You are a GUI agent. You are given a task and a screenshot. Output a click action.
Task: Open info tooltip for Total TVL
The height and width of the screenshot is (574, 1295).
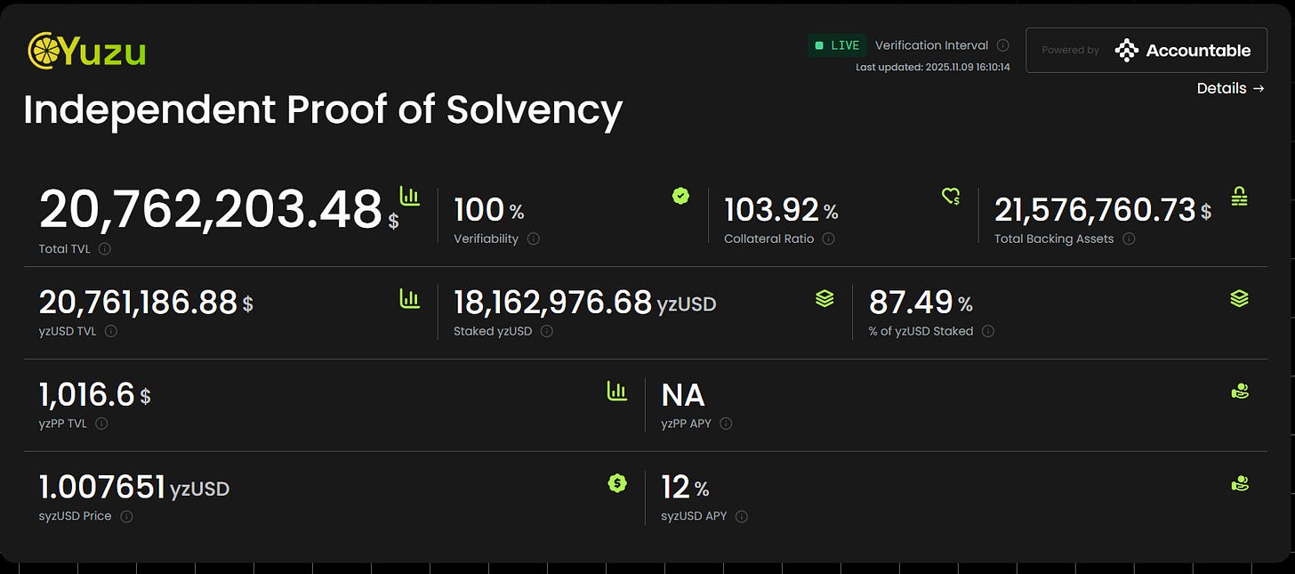pos(104,249)
